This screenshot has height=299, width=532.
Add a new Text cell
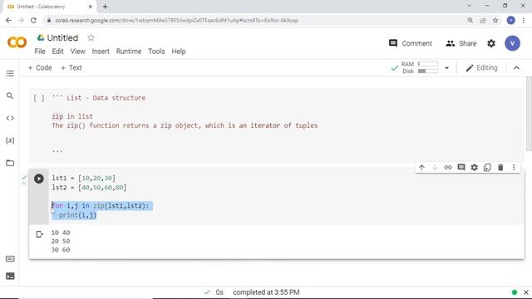[71, 68]
